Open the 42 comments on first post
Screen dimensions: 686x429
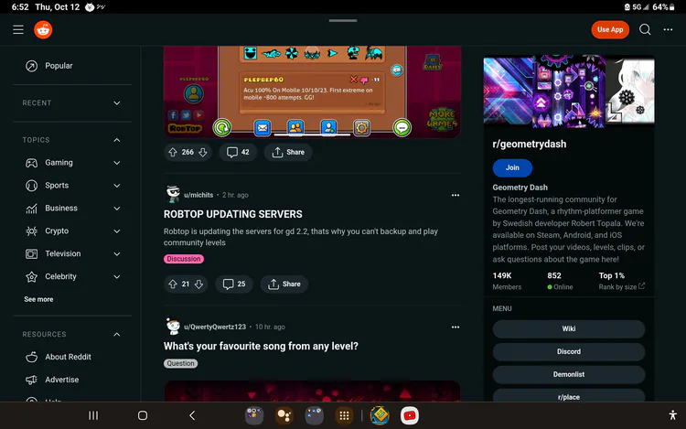[x=238, y=152]
